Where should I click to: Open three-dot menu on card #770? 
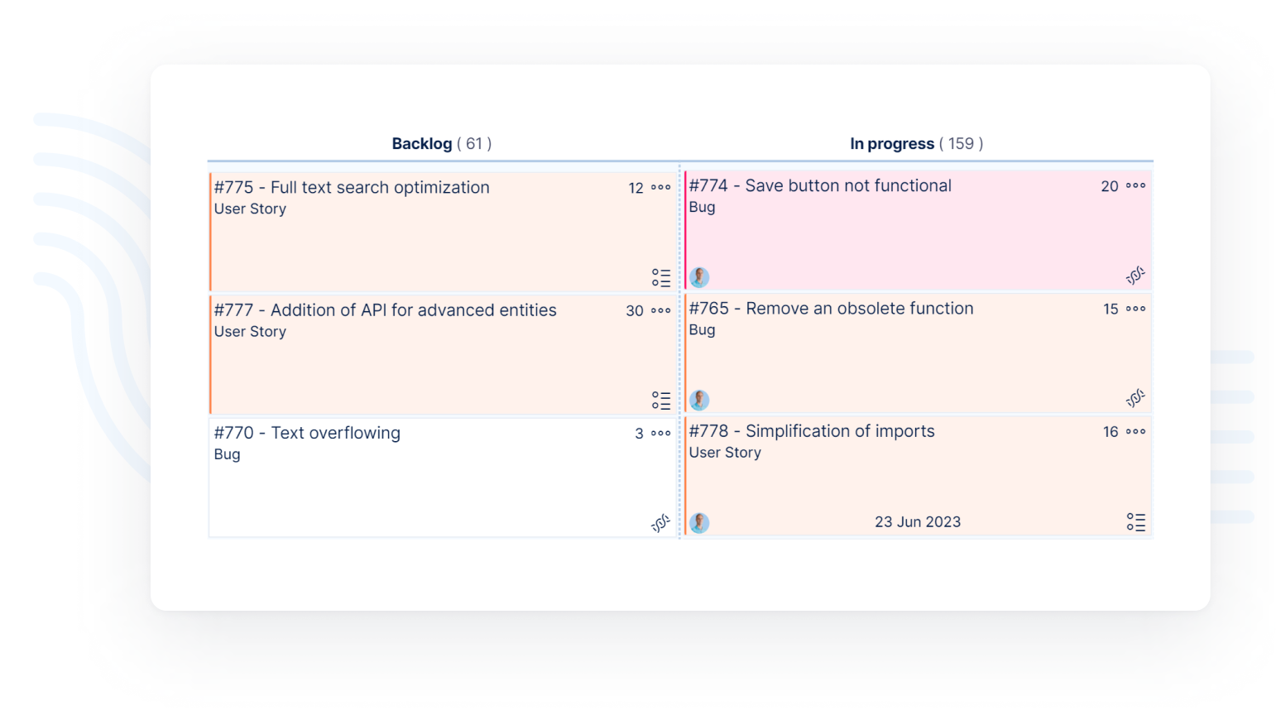[660, 434]
